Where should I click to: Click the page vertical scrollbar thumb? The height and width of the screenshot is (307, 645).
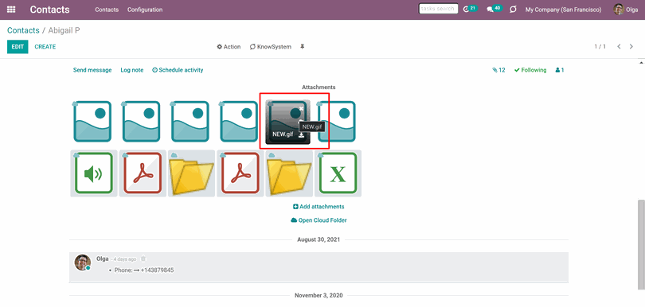[x=641, y=246]
